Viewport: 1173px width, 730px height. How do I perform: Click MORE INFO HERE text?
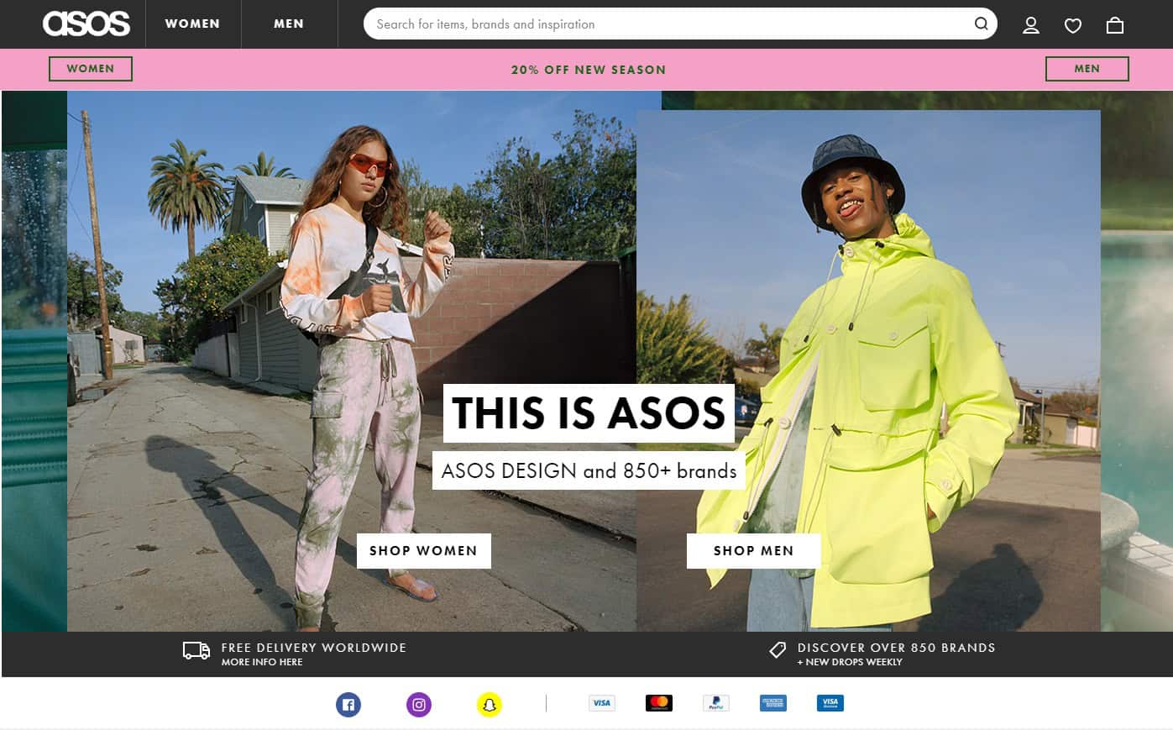coord(262,662)
